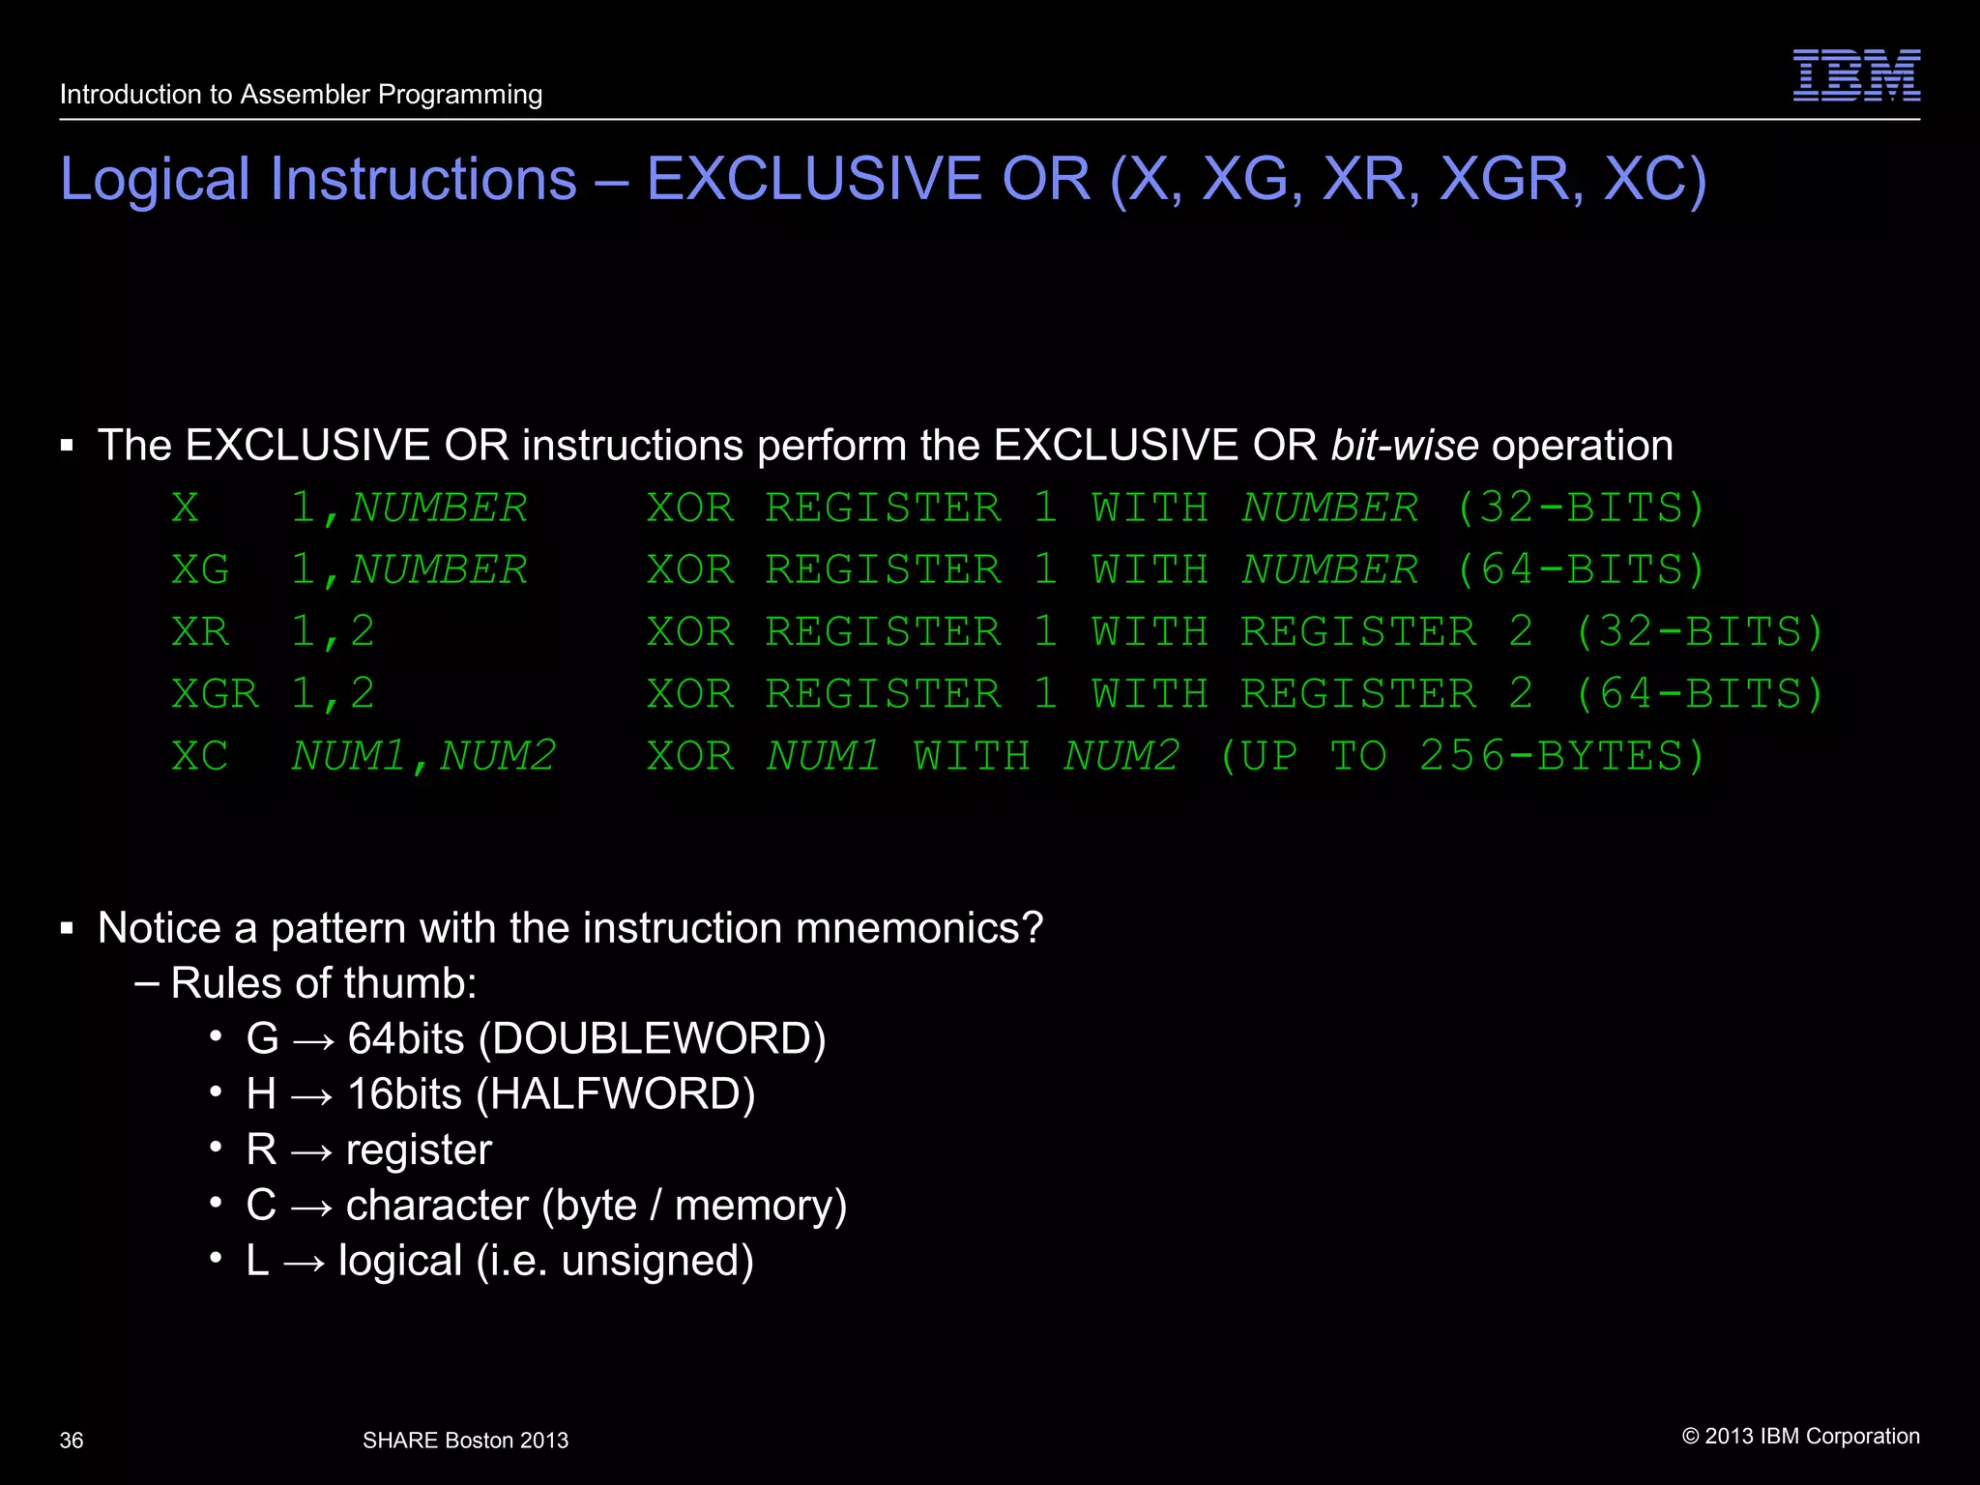The height and width of the screenshot is (1485, 1980).
Task: Click the '© 2013 IBM Corporation' footer
Action: click(x=1801, y=1437)
